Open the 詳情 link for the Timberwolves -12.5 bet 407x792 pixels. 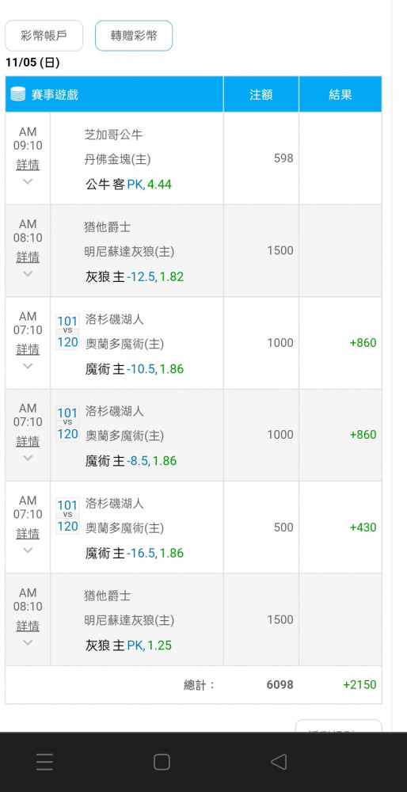(x=28, y=257)
